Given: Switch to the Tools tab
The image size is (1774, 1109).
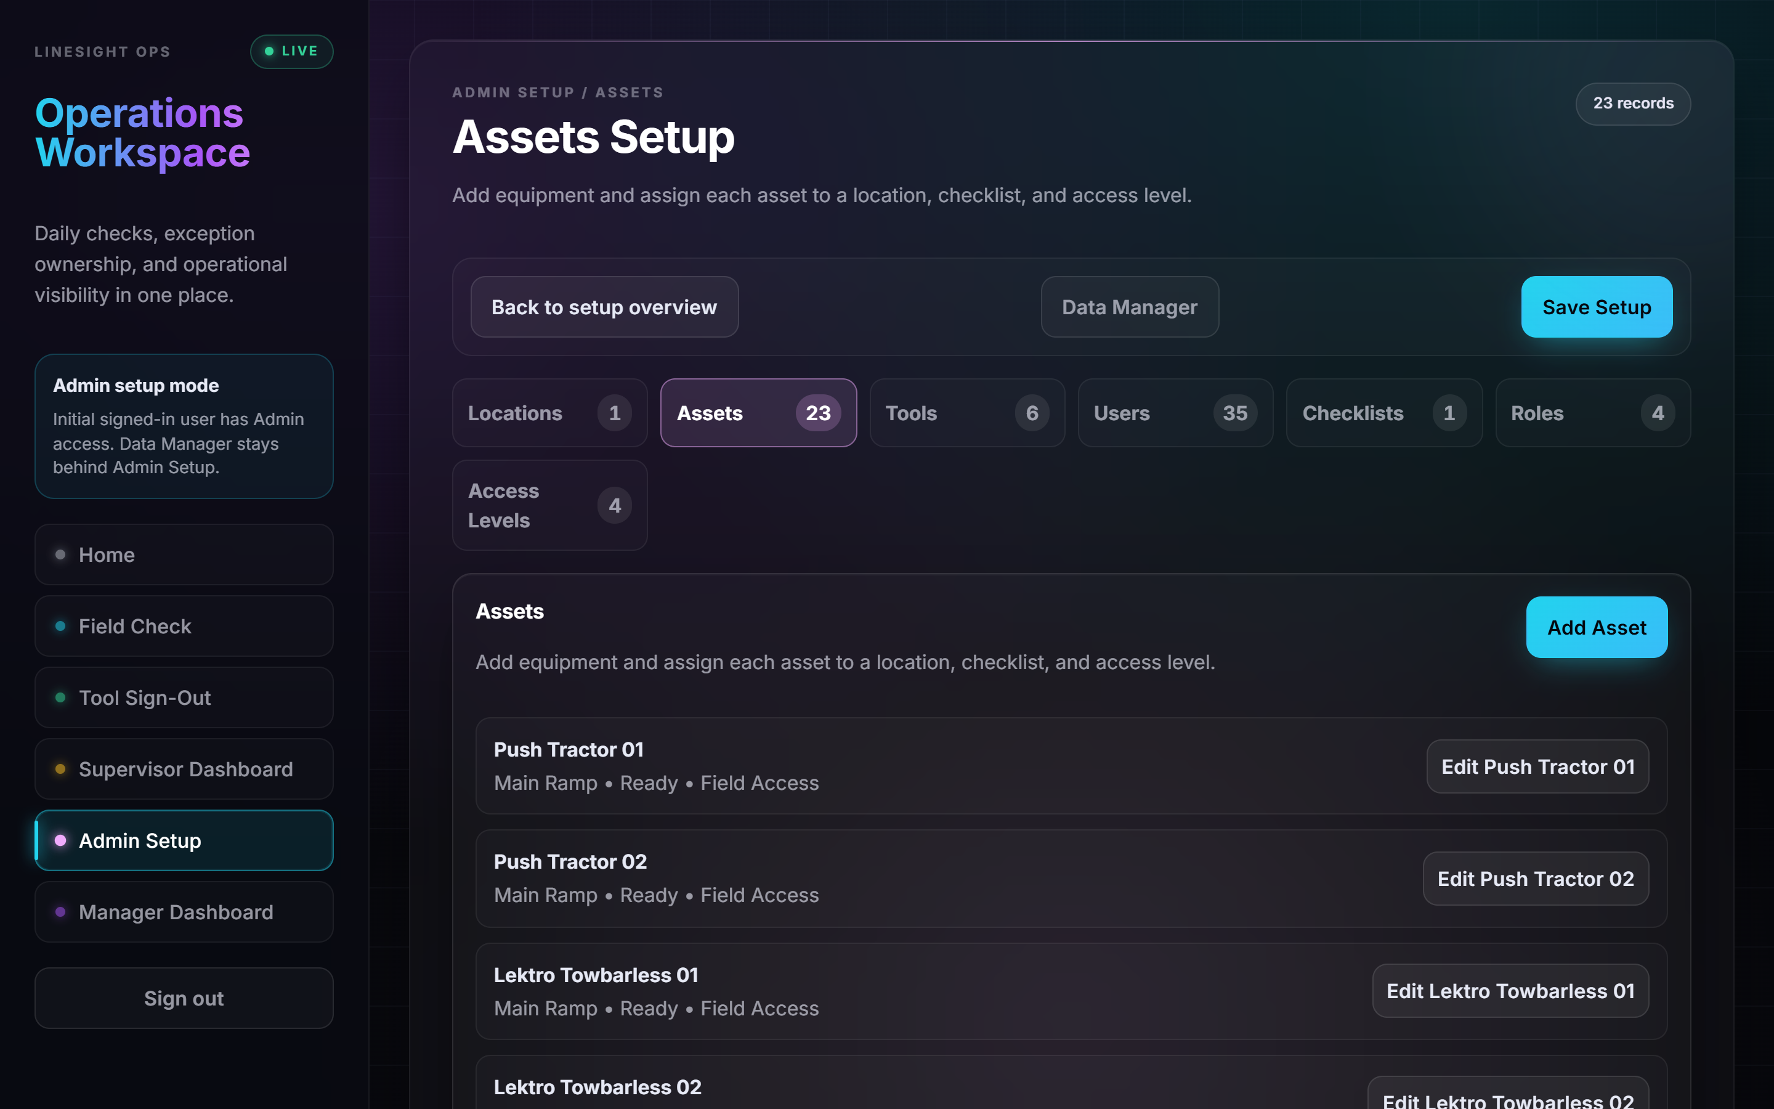Looking at the screenshot, I should tap(967, 413).
